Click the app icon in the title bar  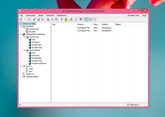tap(20, 11)
